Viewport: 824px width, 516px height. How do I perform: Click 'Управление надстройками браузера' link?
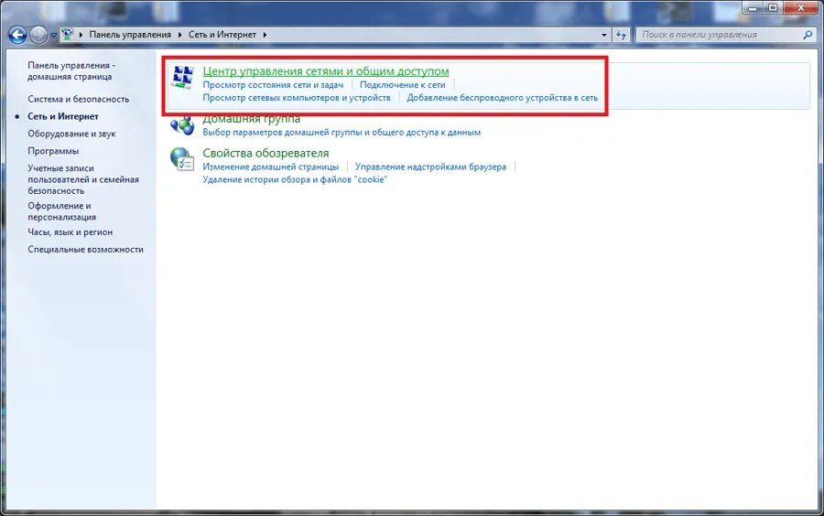(x=430, y=167)
